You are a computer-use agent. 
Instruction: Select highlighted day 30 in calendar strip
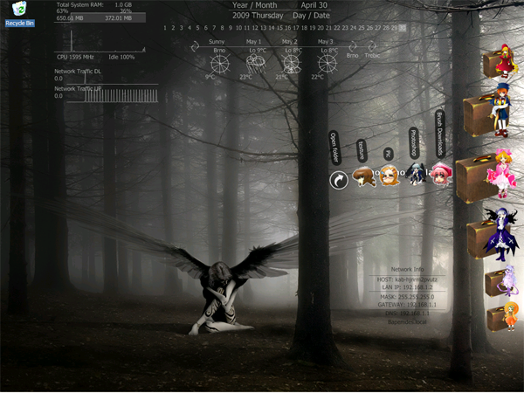click(403, 28)
